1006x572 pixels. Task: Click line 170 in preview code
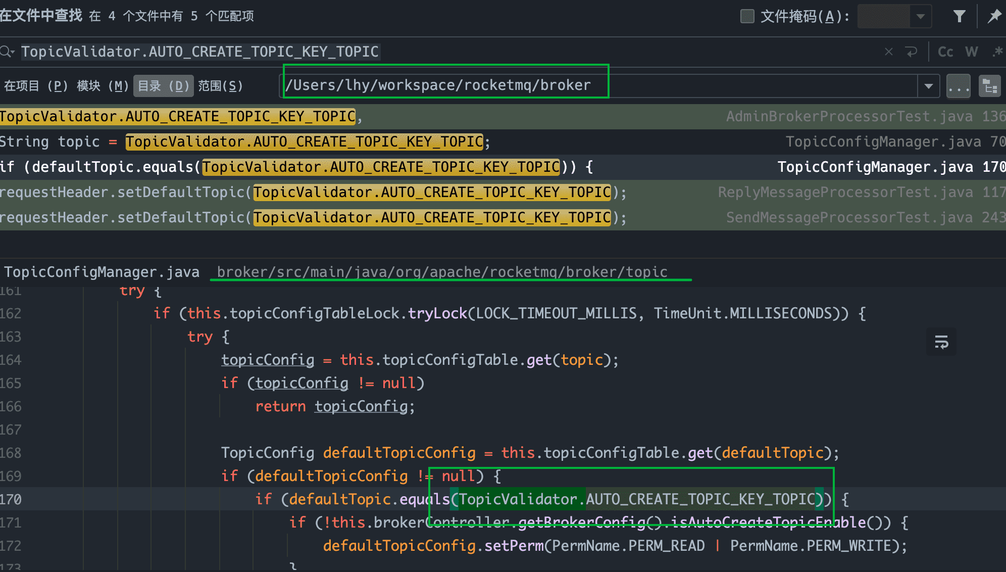click(x=552, y=499)
